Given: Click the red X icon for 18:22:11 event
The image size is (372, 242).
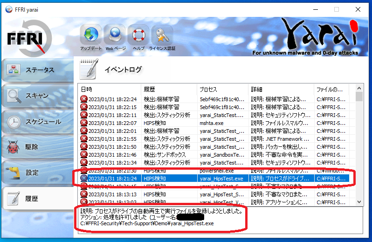Looking at the screenshot, I should pyautogui.click(x=84, y=115).
